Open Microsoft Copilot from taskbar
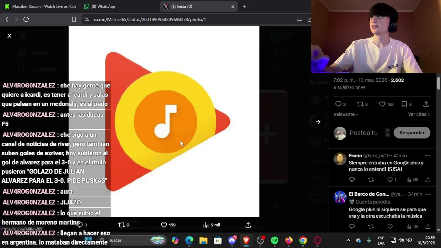The image size is (441, 248). 175,240
